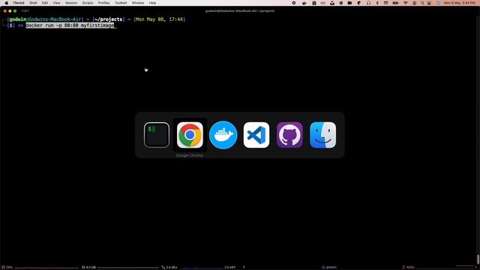Open the Help menu
This screenshot has width=480, height=270.
152,3
